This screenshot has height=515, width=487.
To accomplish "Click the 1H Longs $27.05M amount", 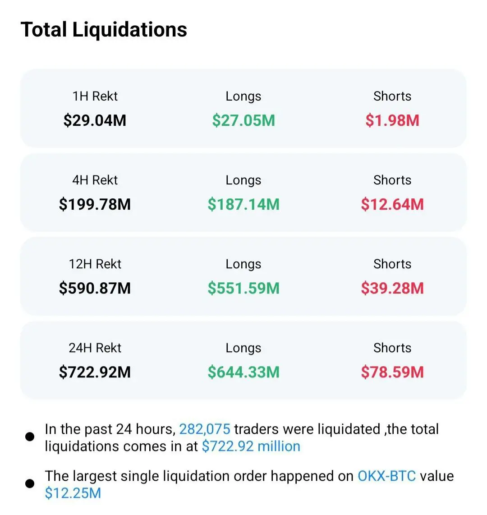I will click(243, 120).
